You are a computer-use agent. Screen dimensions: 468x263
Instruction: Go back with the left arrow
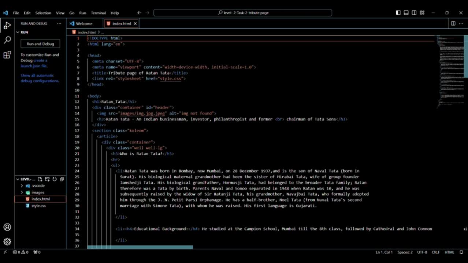point(139,13)
